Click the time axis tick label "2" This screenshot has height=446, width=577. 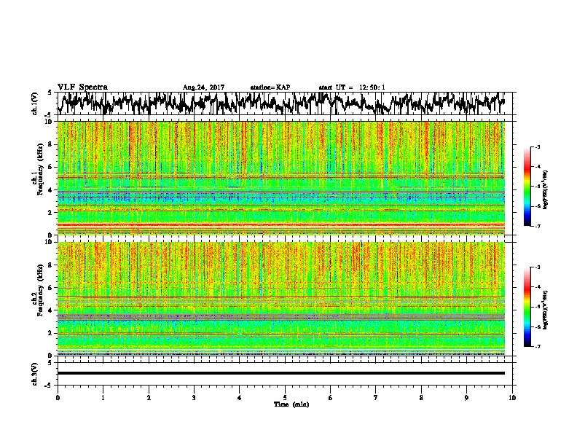149,397
